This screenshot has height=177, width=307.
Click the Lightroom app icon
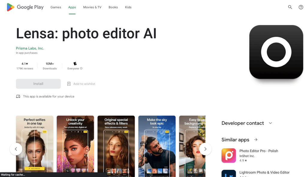229,173
